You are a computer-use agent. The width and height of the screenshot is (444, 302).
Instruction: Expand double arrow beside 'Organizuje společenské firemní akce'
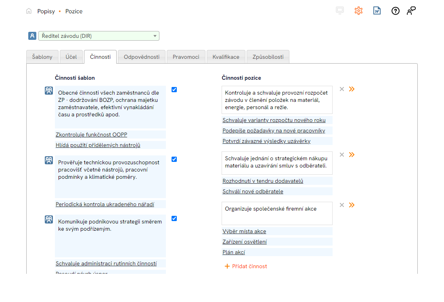352,205
